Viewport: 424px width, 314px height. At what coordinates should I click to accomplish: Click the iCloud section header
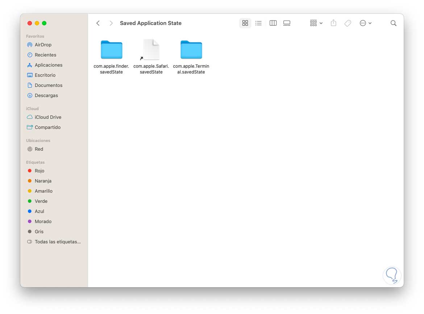[32, 109]
